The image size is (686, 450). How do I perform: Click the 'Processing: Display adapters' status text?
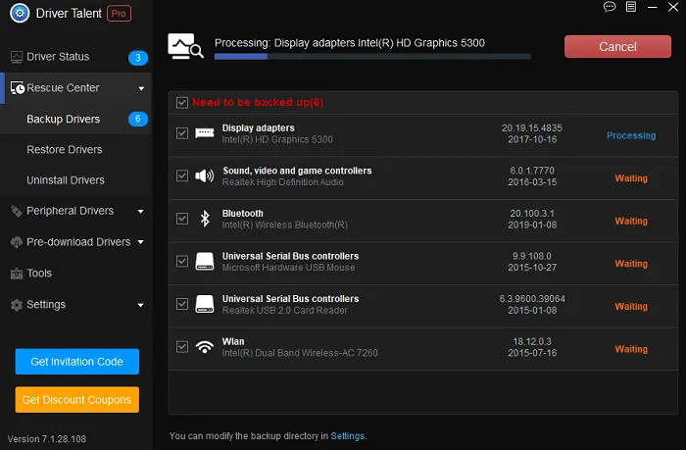coord(350,43)
